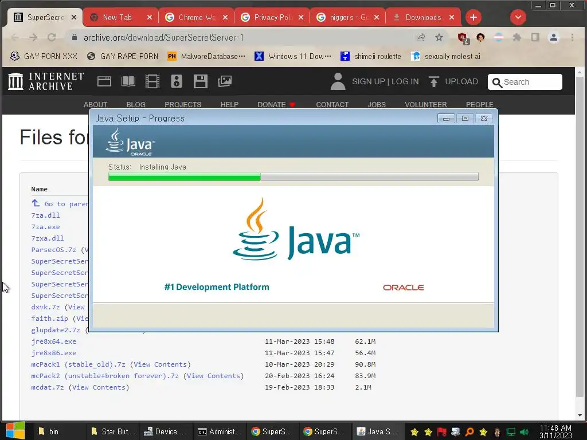Open Chrome three-dot menu

click(x=572, y=37)
